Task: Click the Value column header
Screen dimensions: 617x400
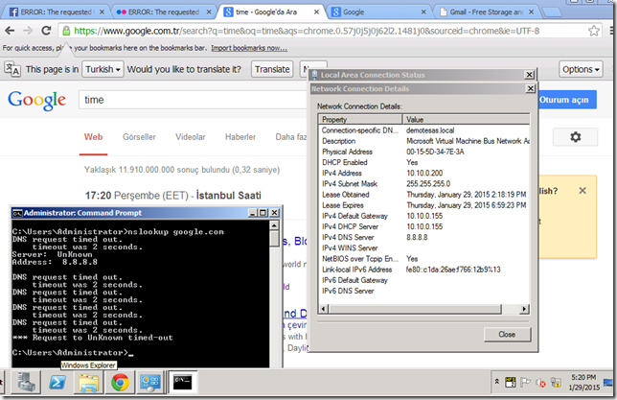Action: click(x=467, y=119)
